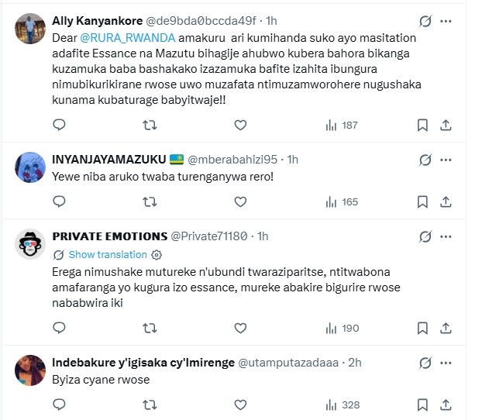Screen dimensions: 482x420
Task: Bookmark the Indebakure y'igisaka tweet
Action: [422, 405]
